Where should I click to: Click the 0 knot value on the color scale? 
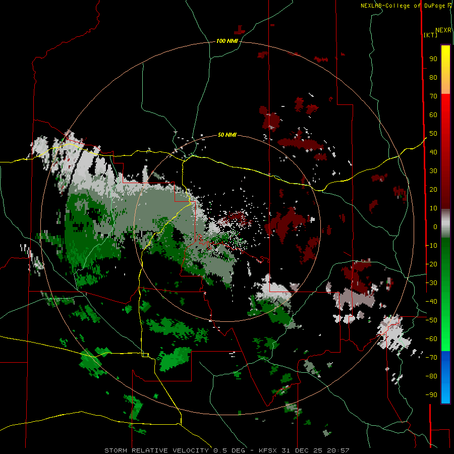pyautogui.click(x=435, y=227)
